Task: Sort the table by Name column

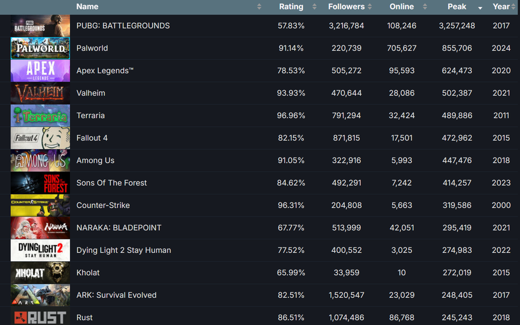Action: coord(87,7)
